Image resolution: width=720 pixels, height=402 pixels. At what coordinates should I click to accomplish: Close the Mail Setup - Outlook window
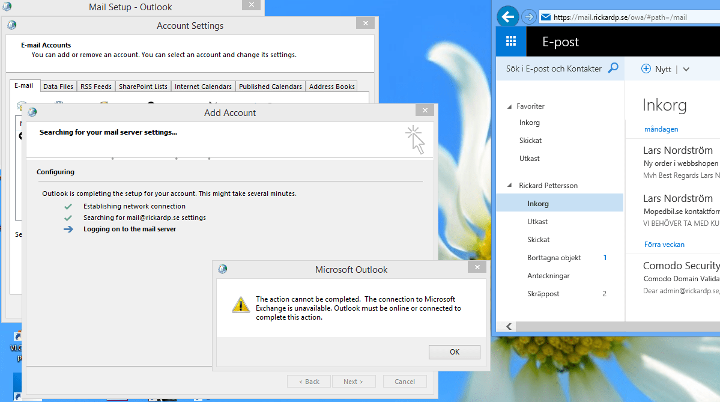pyautogui.click(x=251, y=5)
